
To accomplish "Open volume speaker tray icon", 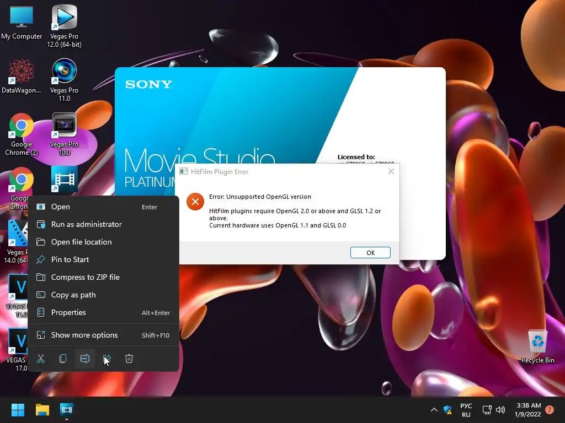I will point(500,410).
